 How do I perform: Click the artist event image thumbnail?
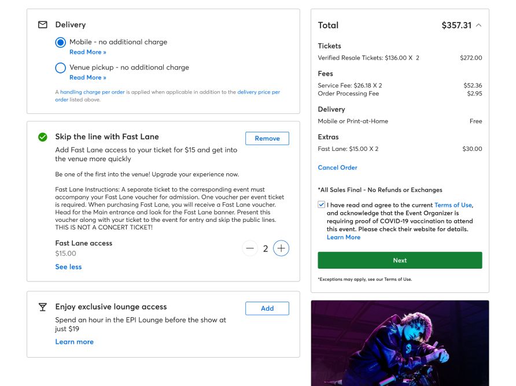400,343
